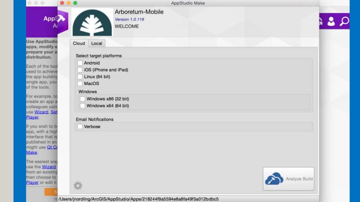This screenshot has width=360, height=202.
Task: Enable the Android platform checkbox
Action: pyautogui.click(x=80, y=63)
